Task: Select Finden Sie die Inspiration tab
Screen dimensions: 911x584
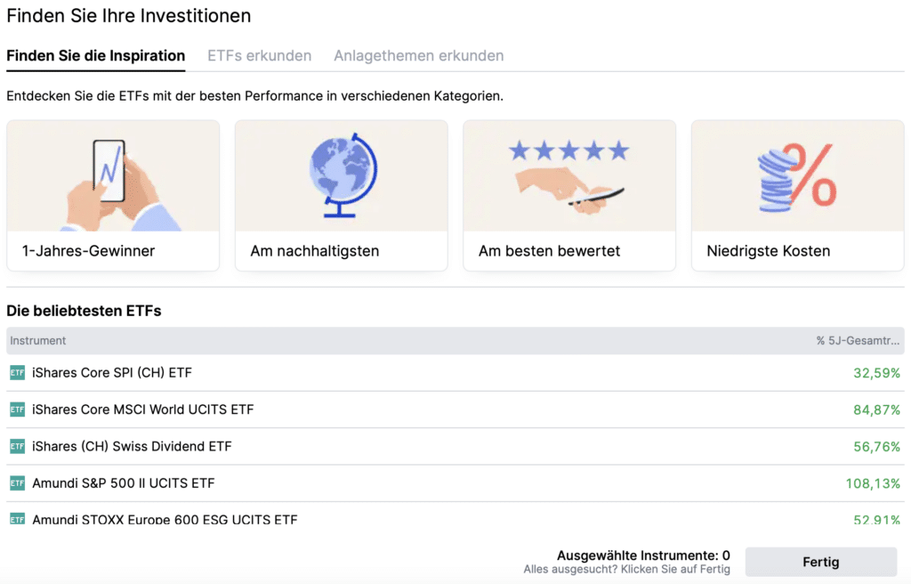Action: coord(95,56)
